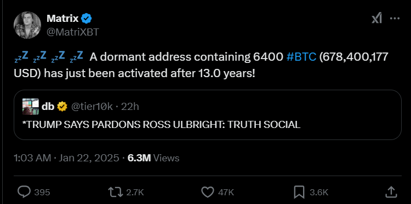Open db's small avatar thumbnail

[30, 107]
